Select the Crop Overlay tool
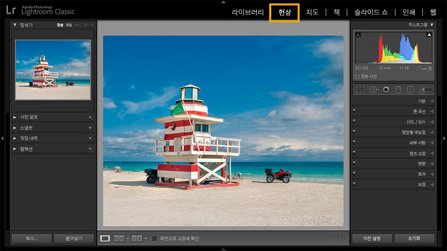 click(360, 90)
